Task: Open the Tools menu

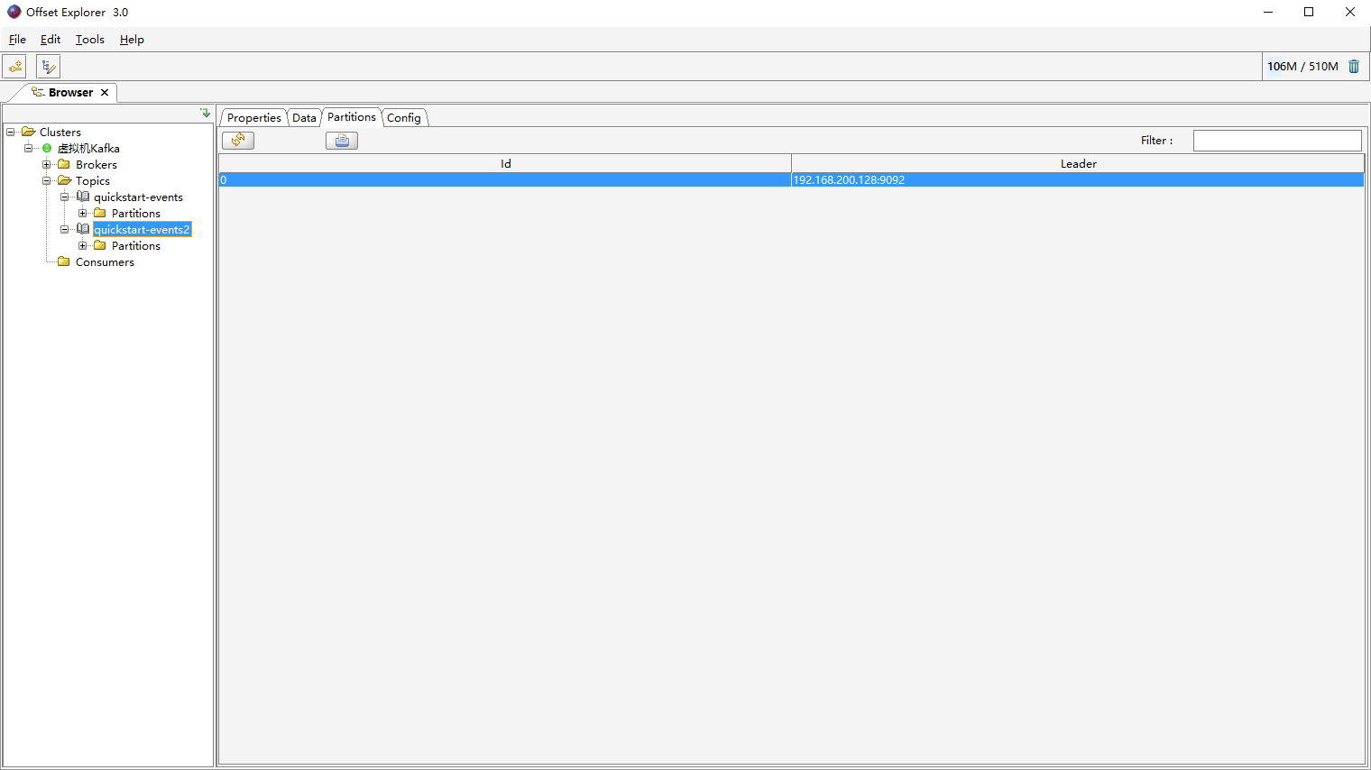Action: point(90,40)
